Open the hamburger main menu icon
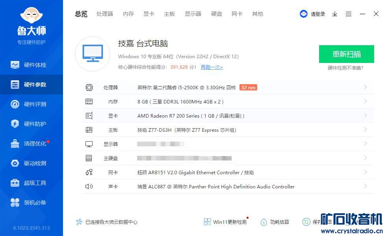386x236 pixels. point(348,14)
